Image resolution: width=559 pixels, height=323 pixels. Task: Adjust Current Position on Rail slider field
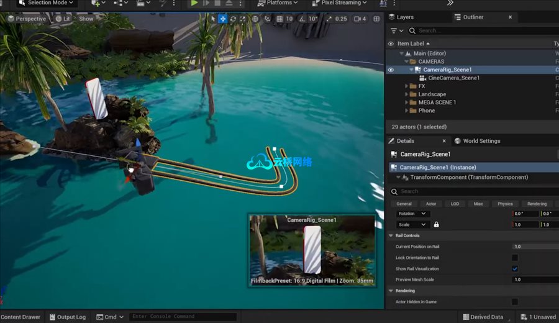click(533, 247)
